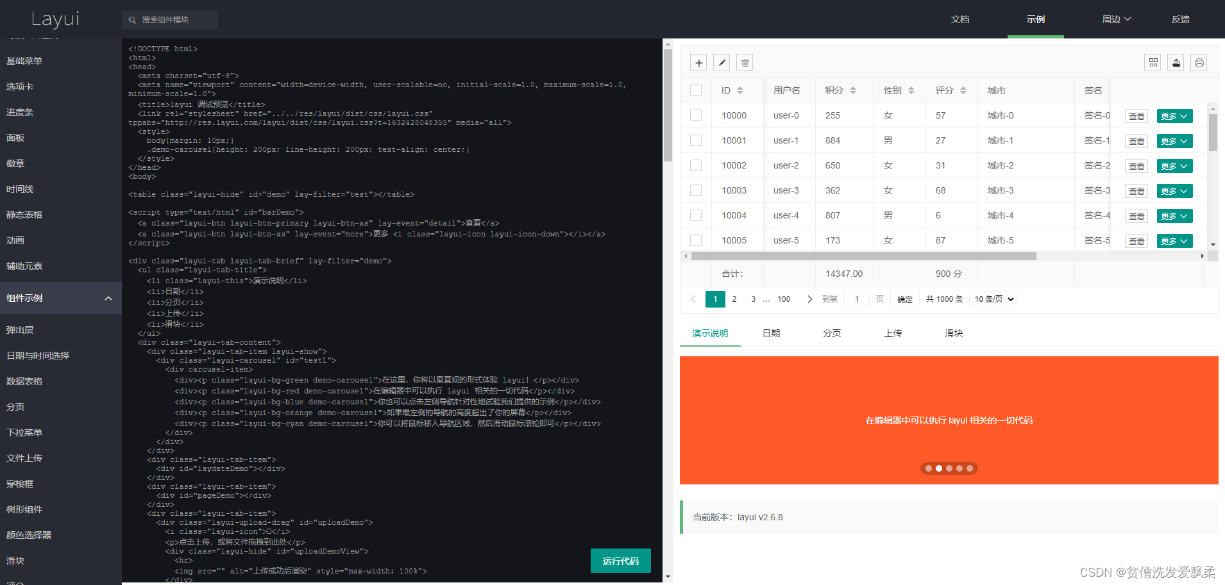Select the third carousel indicator dot
The width and height of the screenshot is (1225, 585).
click(x=949, y=468)
